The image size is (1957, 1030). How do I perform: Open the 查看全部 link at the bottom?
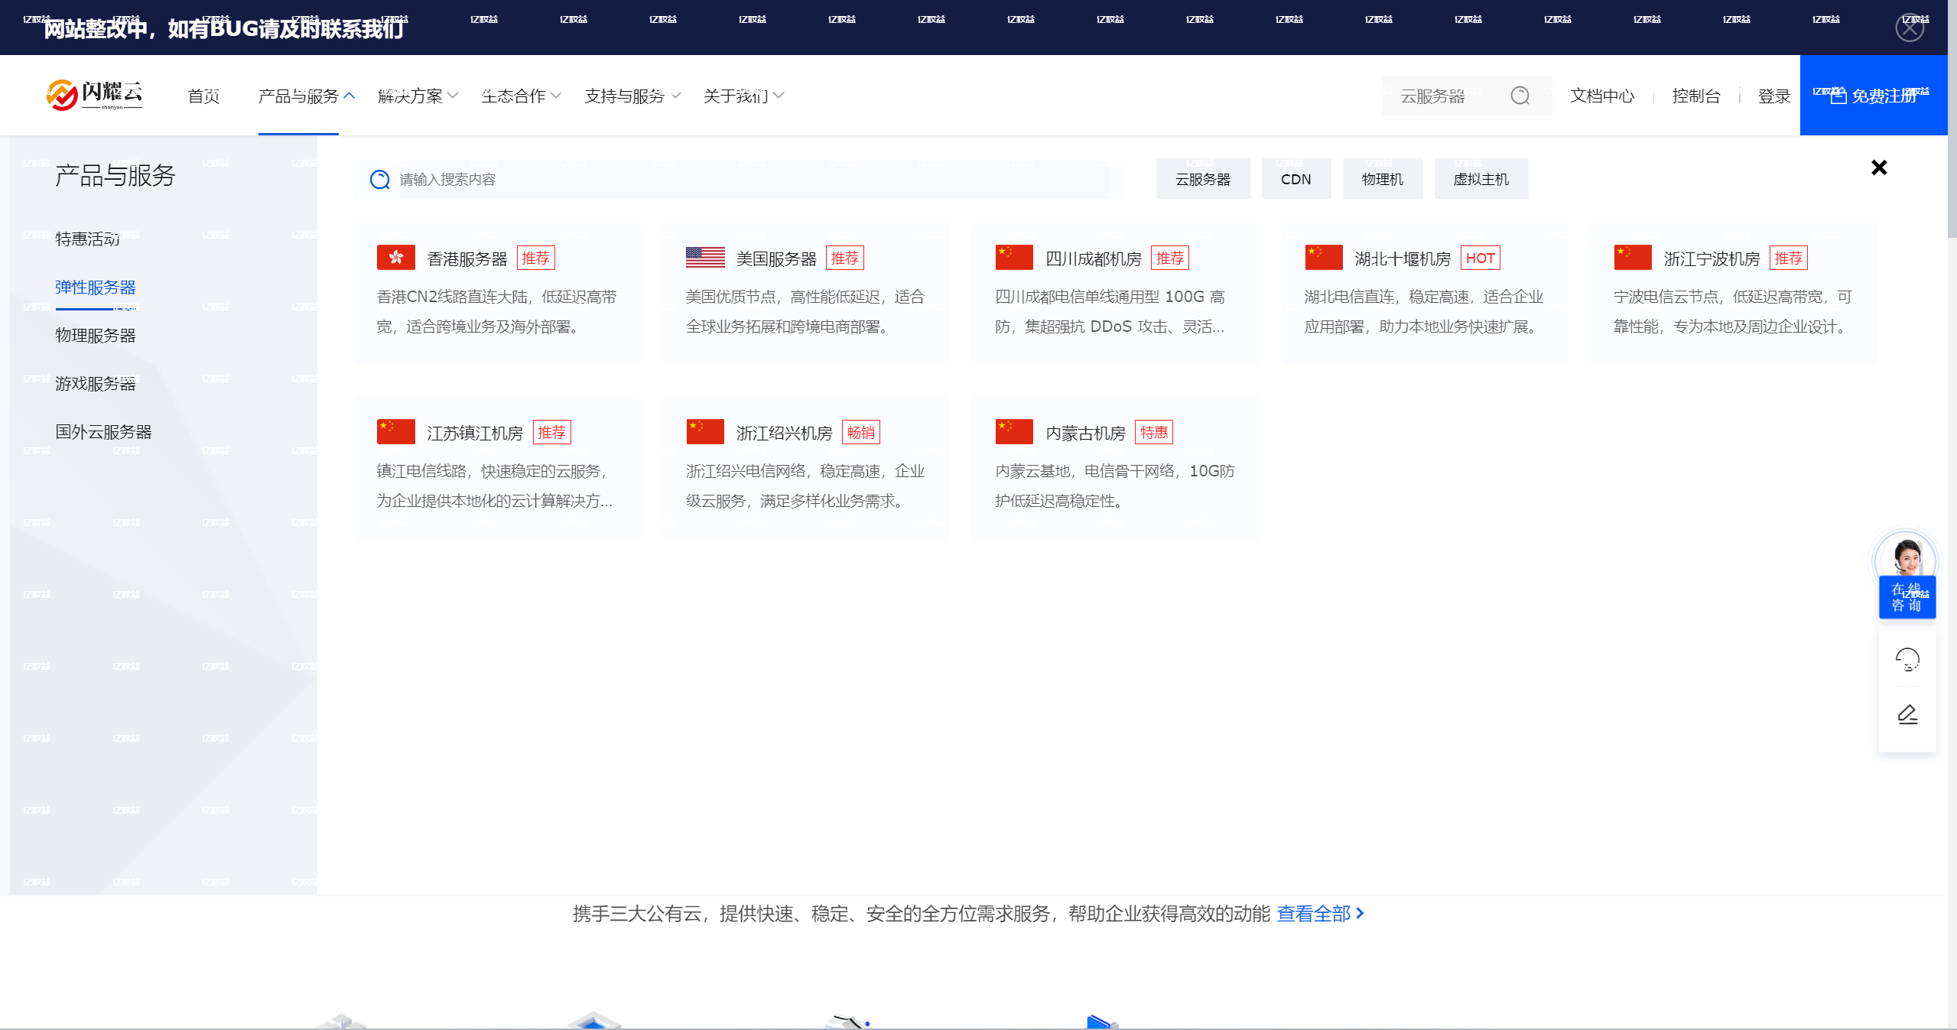[x=1314, y=913]
